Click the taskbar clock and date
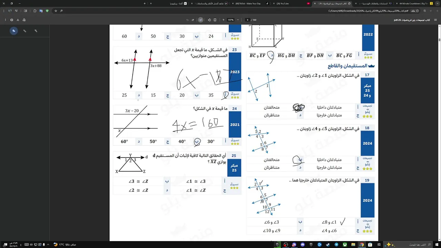The image size is (441, 248). click(14, 245)
